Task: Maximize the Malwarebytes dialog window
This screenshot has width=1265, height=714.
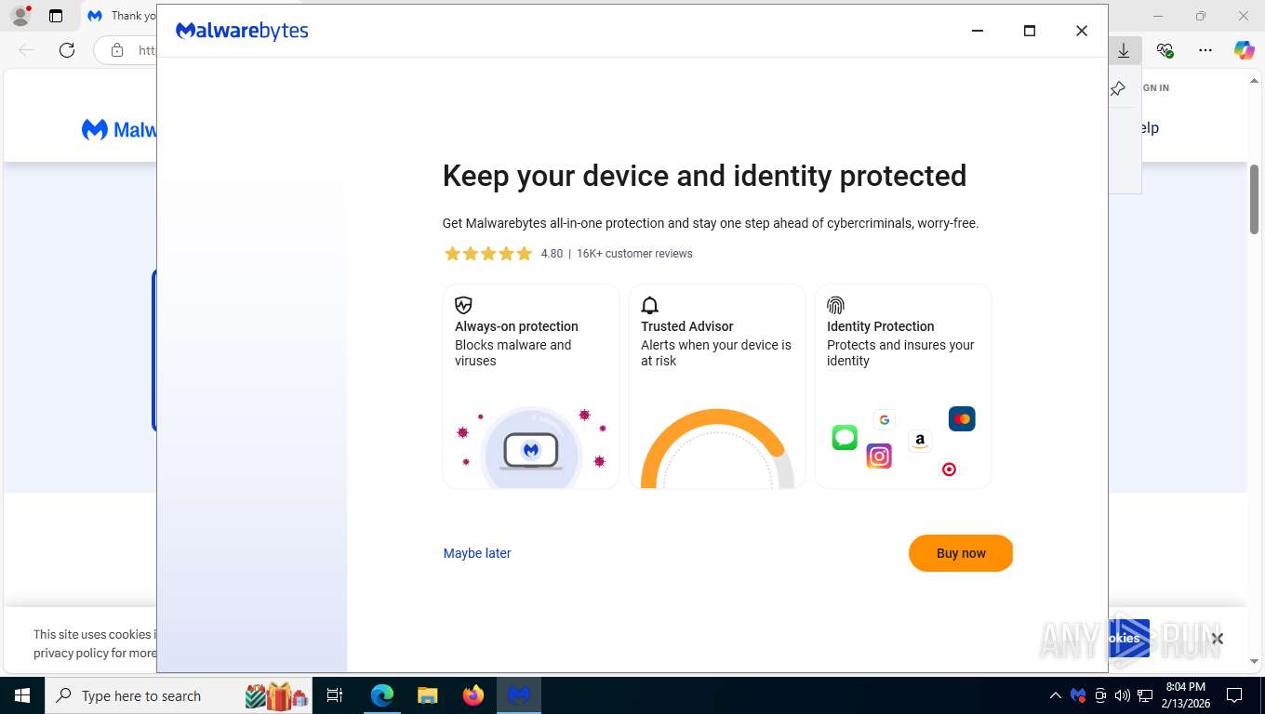Action: tap(1030, 31)
